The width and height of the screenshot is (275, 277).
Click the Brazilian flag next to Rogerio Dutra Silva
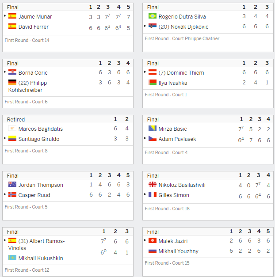pos(153,16)
